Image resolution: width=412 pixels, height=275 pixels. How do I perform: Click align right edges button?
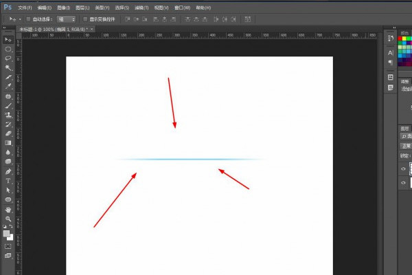click(173, 19)
